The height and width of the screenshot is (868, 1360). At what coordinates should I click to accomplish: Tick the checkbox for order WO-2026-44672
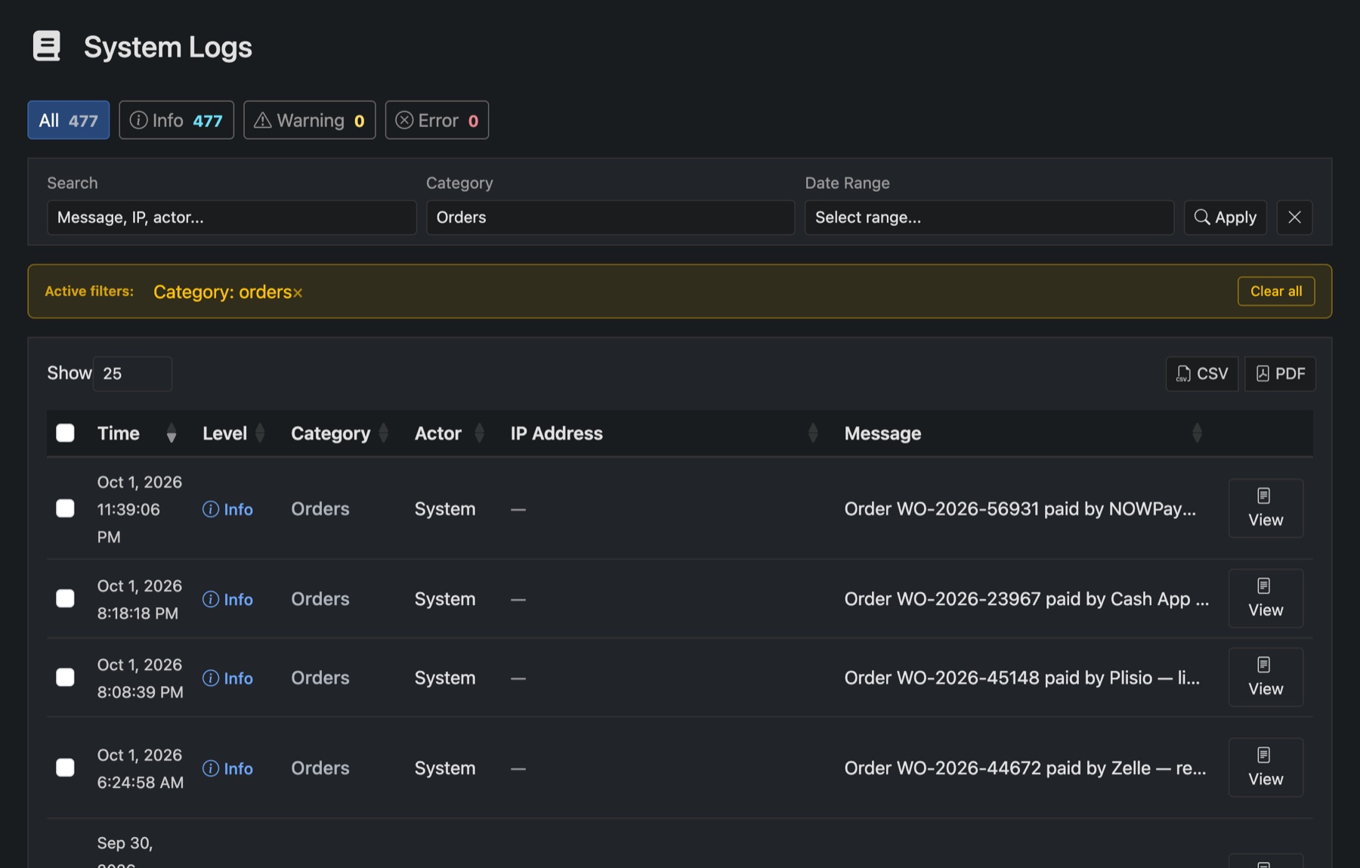point(66,768)
